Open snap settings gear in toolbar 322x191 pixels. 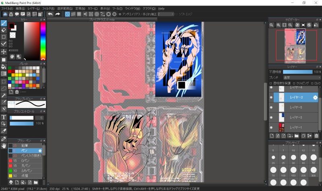[x=114, y=14]
